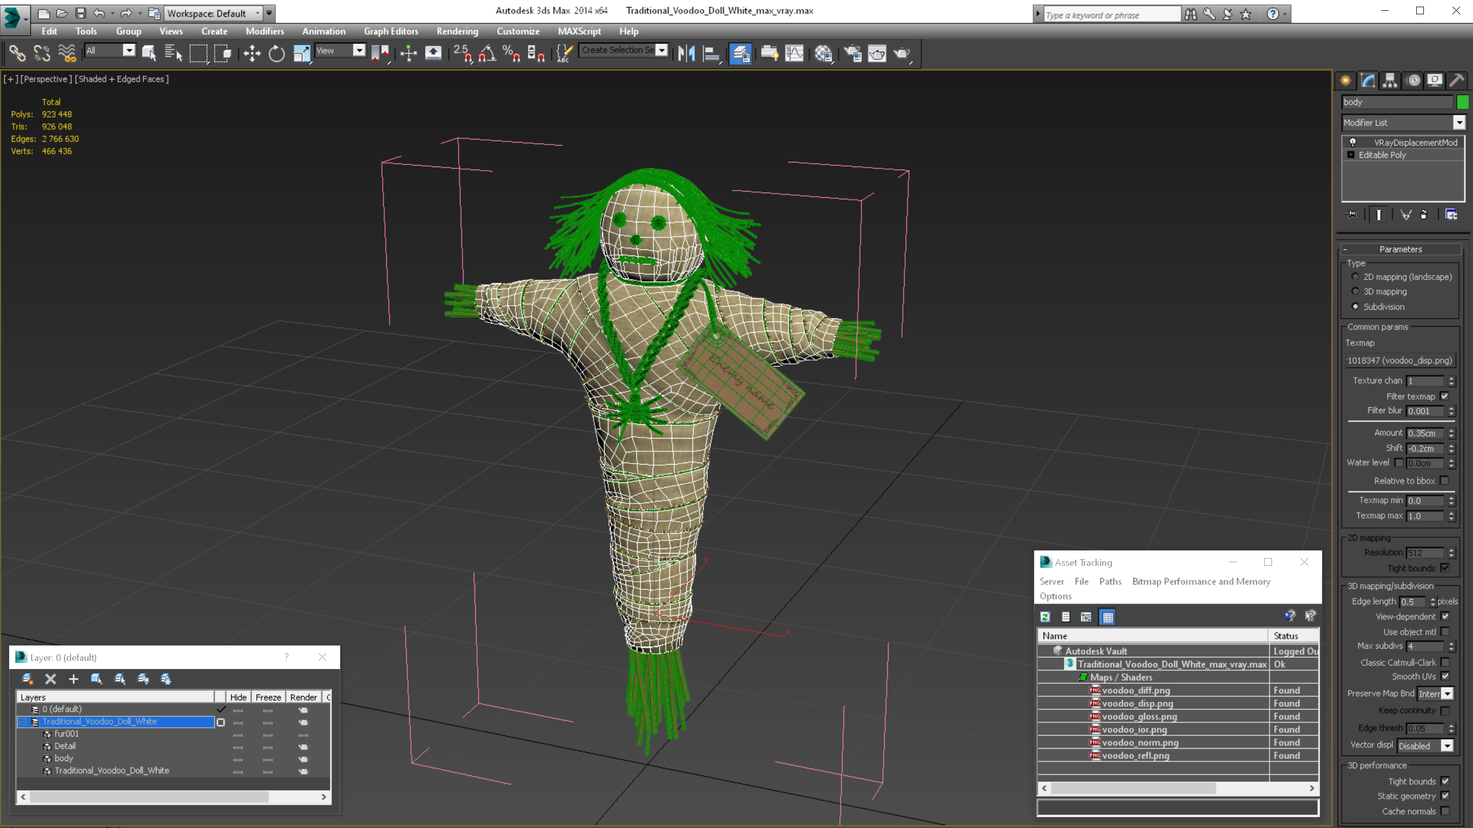Toggle Static geometry checkbox
1473x828 pixels.
pos(1445,795)
